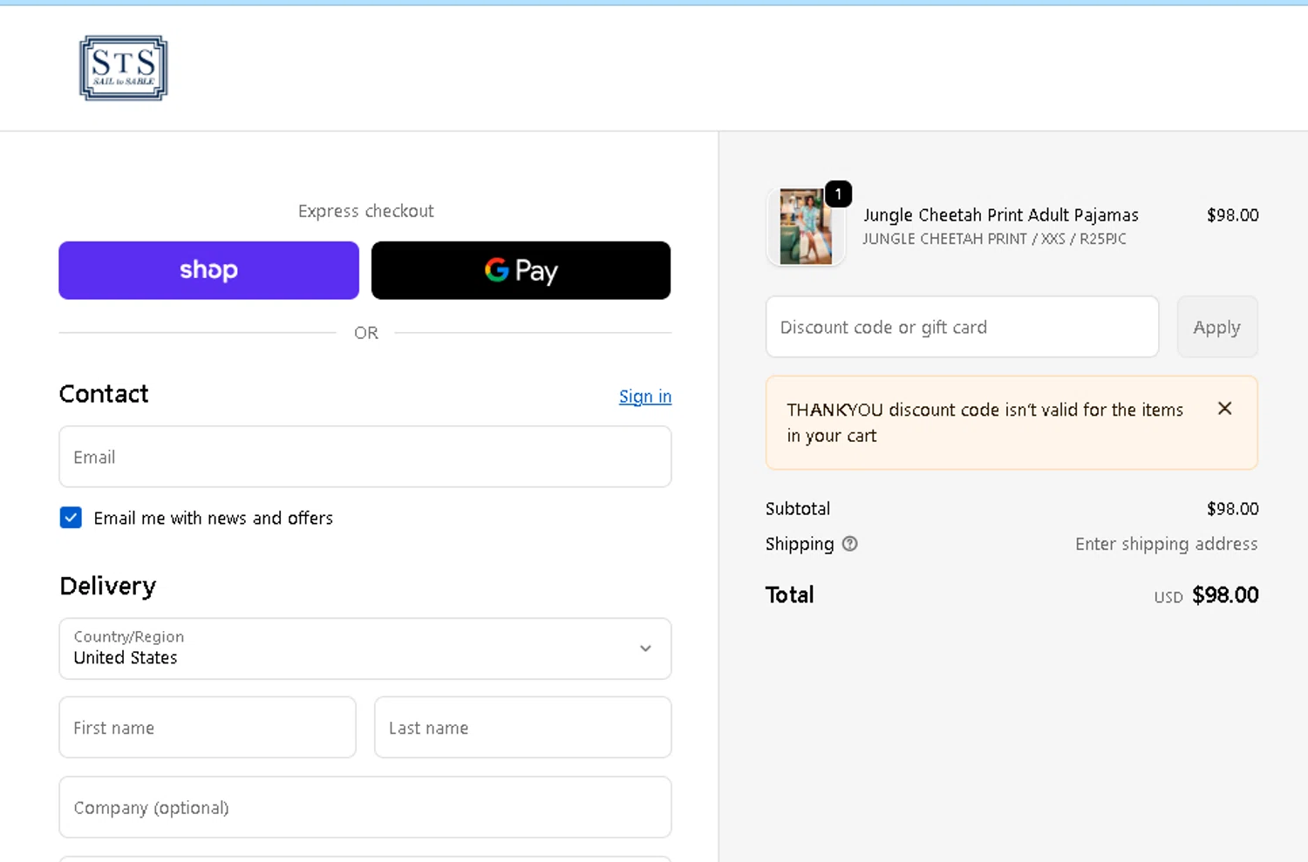Pay with the Shop express checkout button

click(x=208, y=270)
